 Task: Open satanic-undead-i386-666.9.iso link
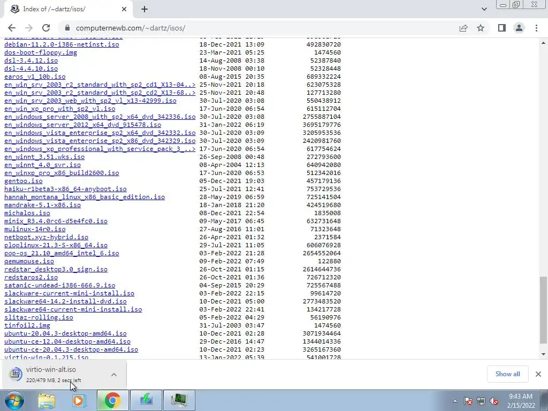click(x=60, y=286)
